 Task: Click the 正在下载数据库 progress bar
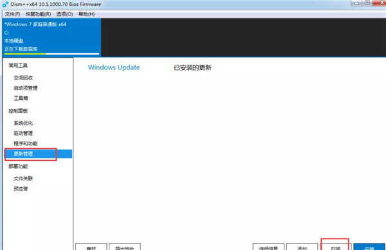click(x=51, y=54)
